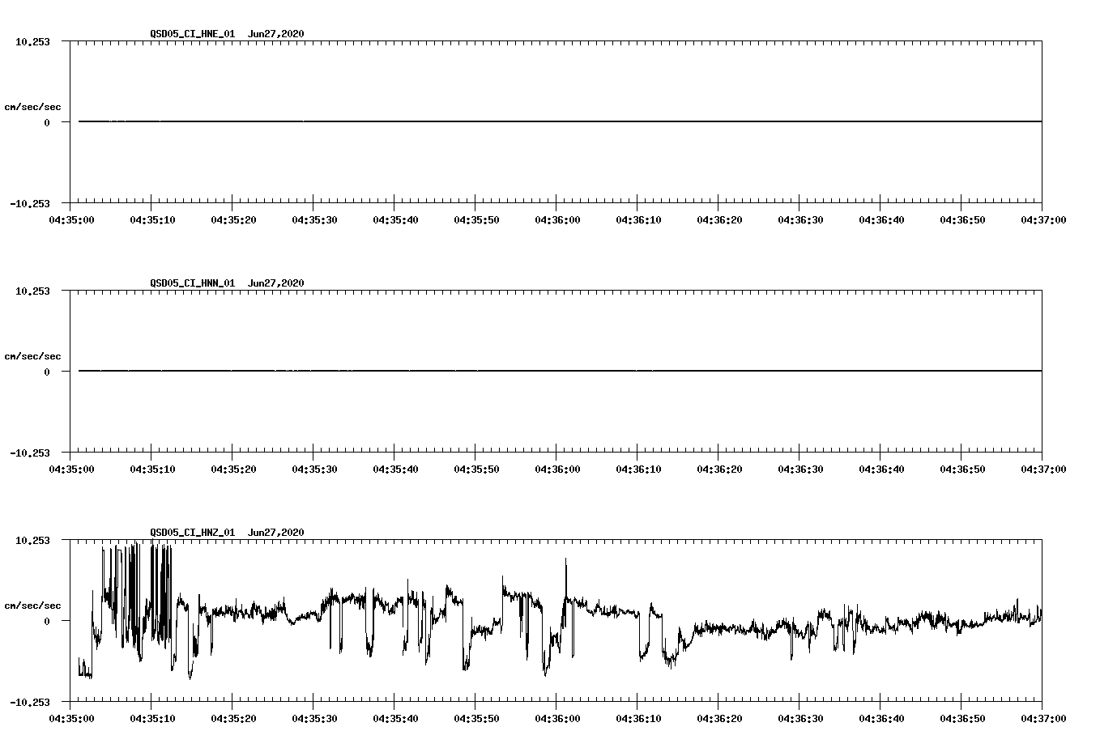
Task: Click the cm/sec/sec unit label of HNZ plot
Action: [32, 606]
